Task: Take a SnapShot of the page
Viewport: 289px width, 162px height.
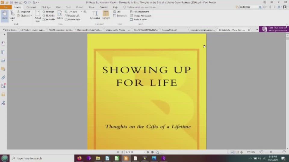Action: tap(24, 12)
